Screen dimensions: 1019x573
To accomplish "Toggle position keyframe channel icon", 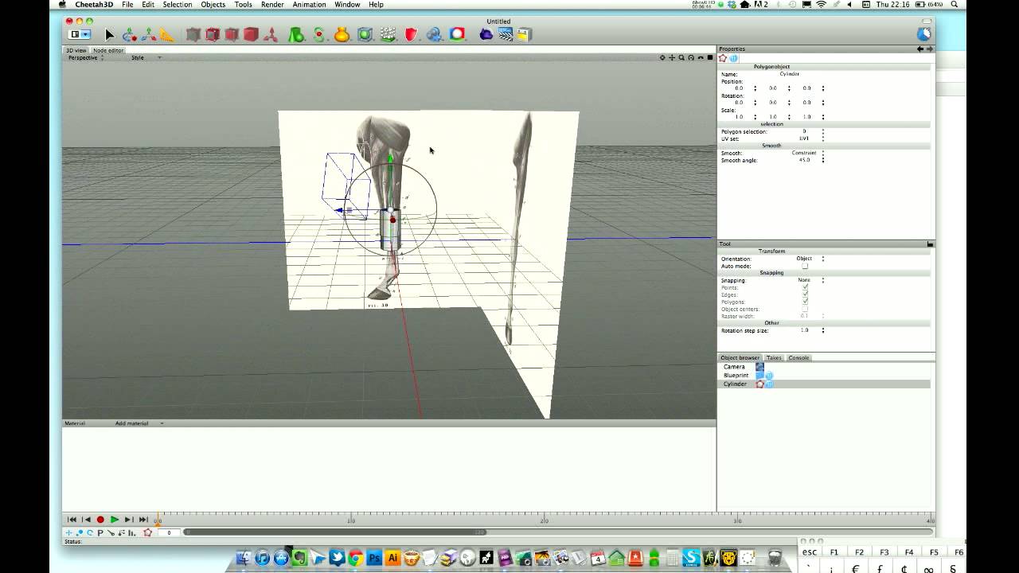I will (68, 532).
